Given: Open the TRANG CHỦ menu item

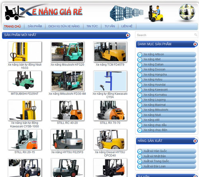Looking at the screenshot, I should (12, 27).
